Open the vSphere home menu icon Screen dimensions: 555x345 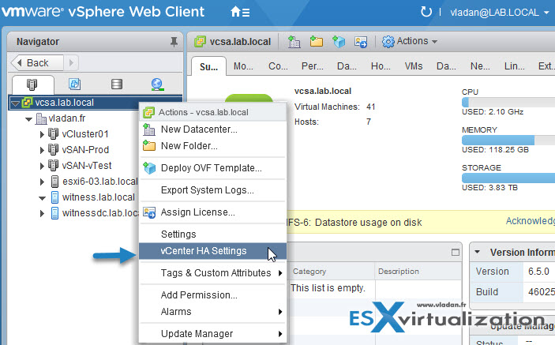click(240, 13)
